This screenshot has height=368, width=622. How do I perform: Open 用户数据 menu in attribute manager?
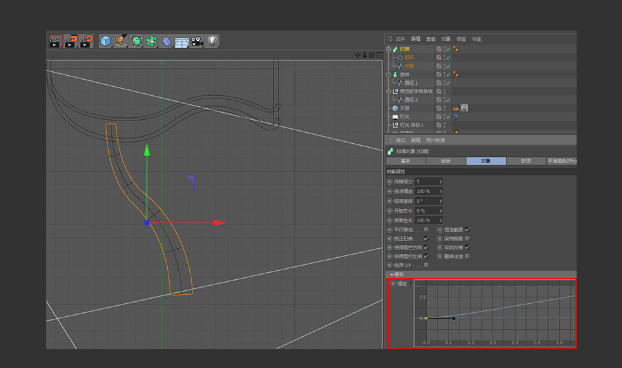435,141
